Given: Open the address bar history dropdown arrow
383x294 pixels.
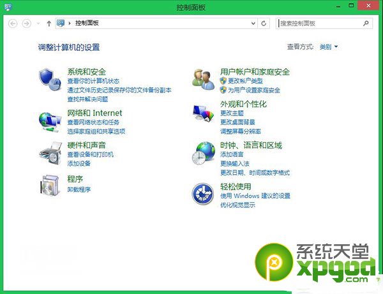Looking at the screenshot, I should pyautogui.click(x=253, y=24).
